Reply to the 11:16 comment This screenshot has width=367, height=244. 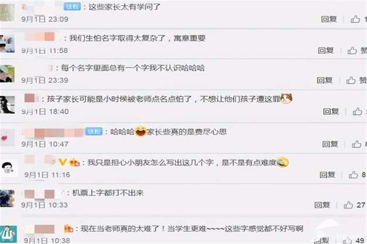(x=327, y=175)
